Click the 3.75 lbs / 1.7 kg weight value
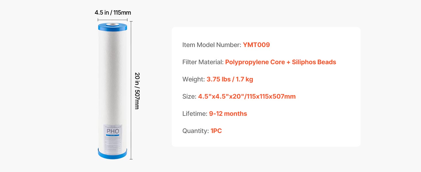This screenshot has height=172, width=421. pos(230,79)
